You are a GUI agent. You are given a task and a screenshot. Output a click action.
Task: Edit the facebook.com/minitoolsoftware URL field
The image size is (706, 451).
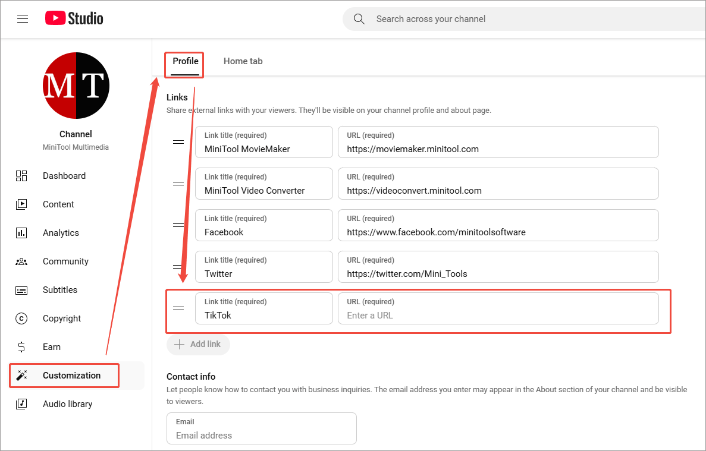coord(498,225)
